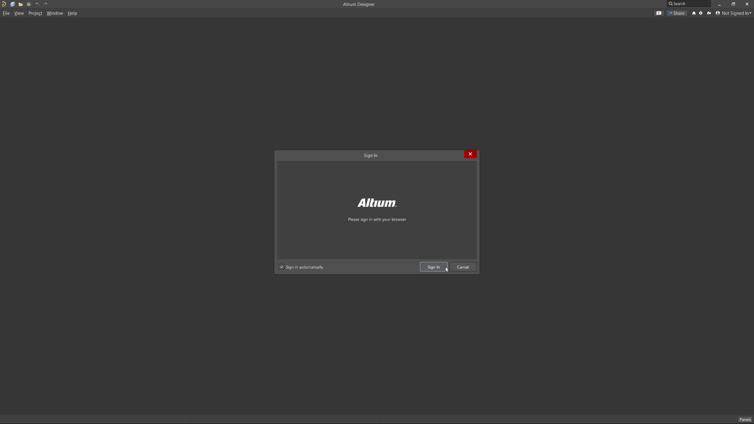Undo the last action
This screenshot has height=424, width=754.
pos(37,4)
